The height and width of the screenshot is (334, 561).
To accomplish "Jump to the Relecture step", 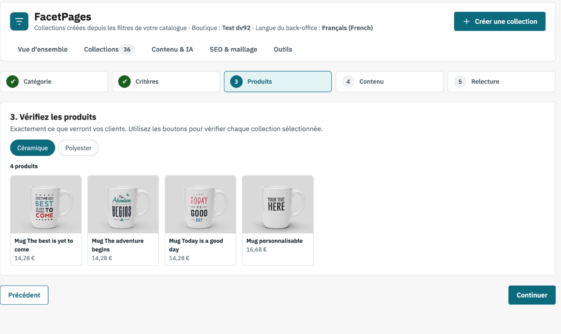I will (x=501, y=82).
